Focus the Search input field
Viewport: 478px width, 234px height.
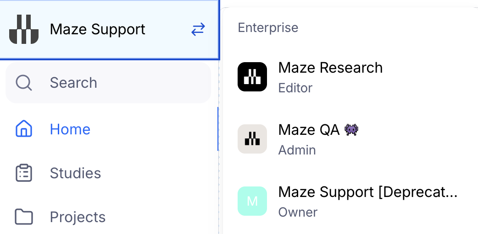tap(108, 83)
